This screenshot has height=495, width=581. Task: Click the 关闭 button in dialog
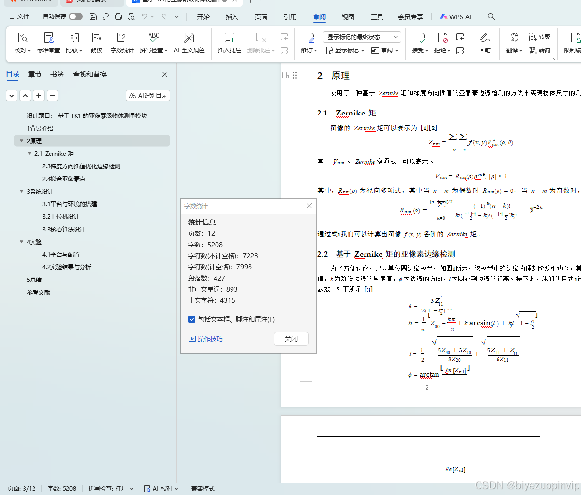pyautogui.click(x=291, y=339)
